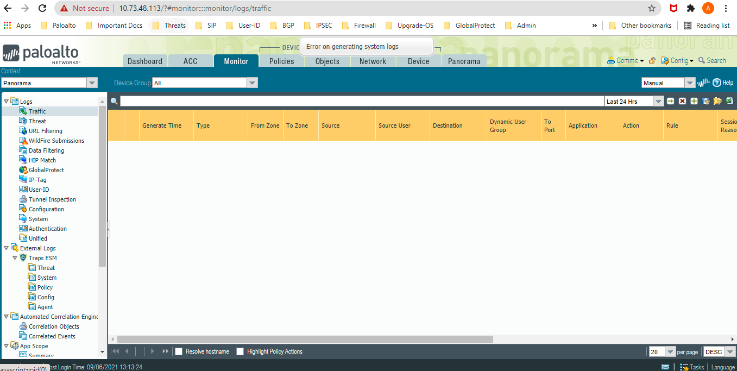
Task: Open the Config menu
Action: [677, 60]
